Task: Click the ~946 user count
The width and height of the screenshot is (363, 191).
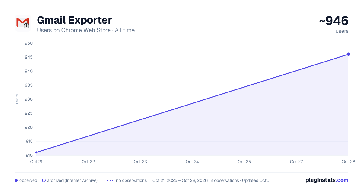Action: [334, 21]
